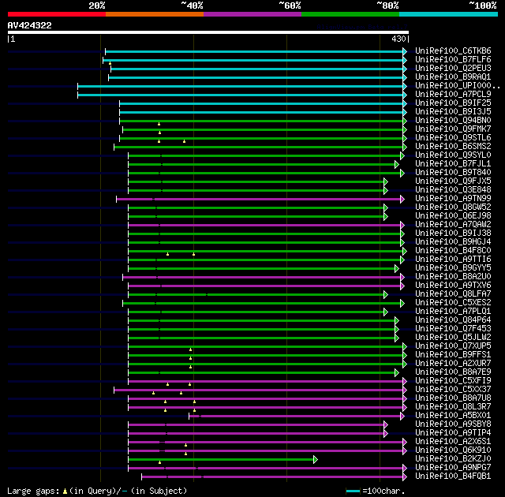Open hit UniRef100_C6TKB6

(x=453, y=50)
